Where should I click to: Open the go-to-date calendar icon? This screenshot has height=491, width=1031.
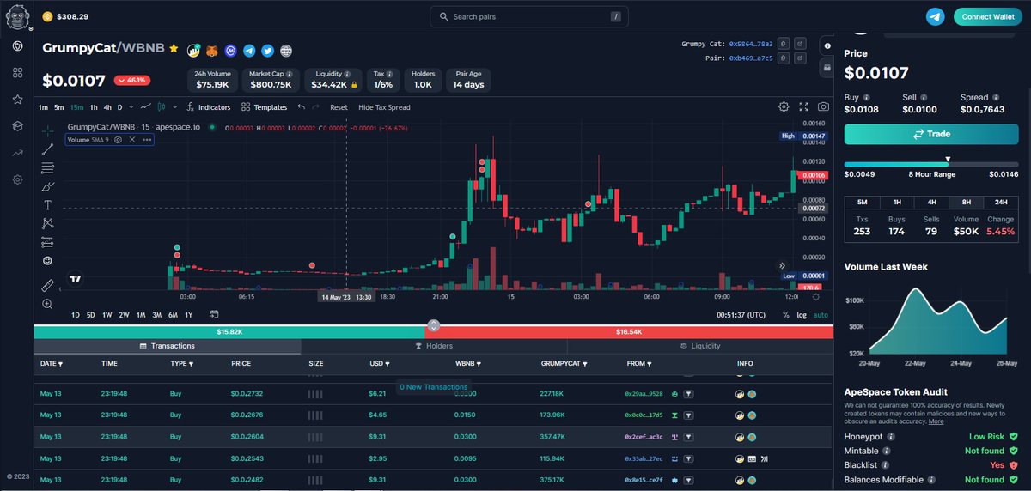(x=214, y=314)
